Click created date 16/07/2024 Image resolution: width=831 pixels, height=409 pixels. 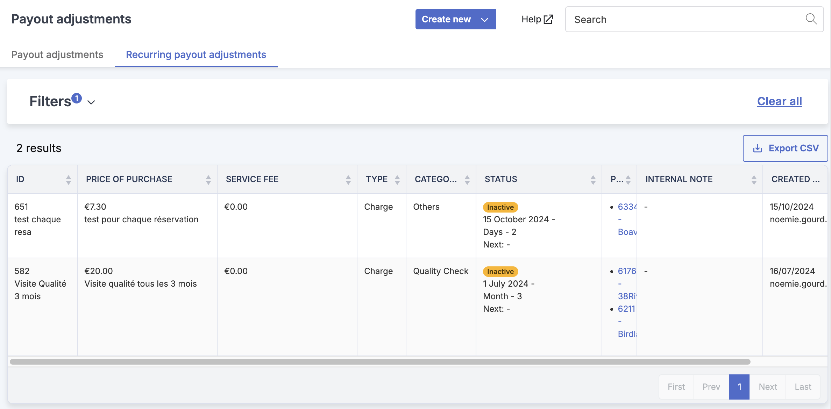coord(792,271)
